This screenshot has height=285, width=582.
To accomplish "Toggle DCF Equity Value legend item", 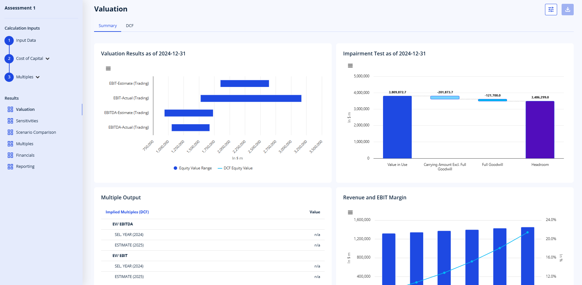I will coord(235,168).
